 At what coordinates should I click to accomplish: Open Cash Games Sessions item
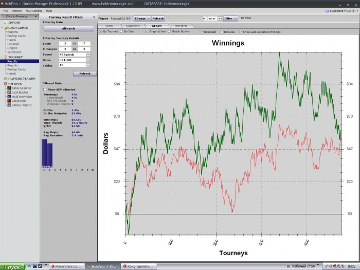coord(13,44)
